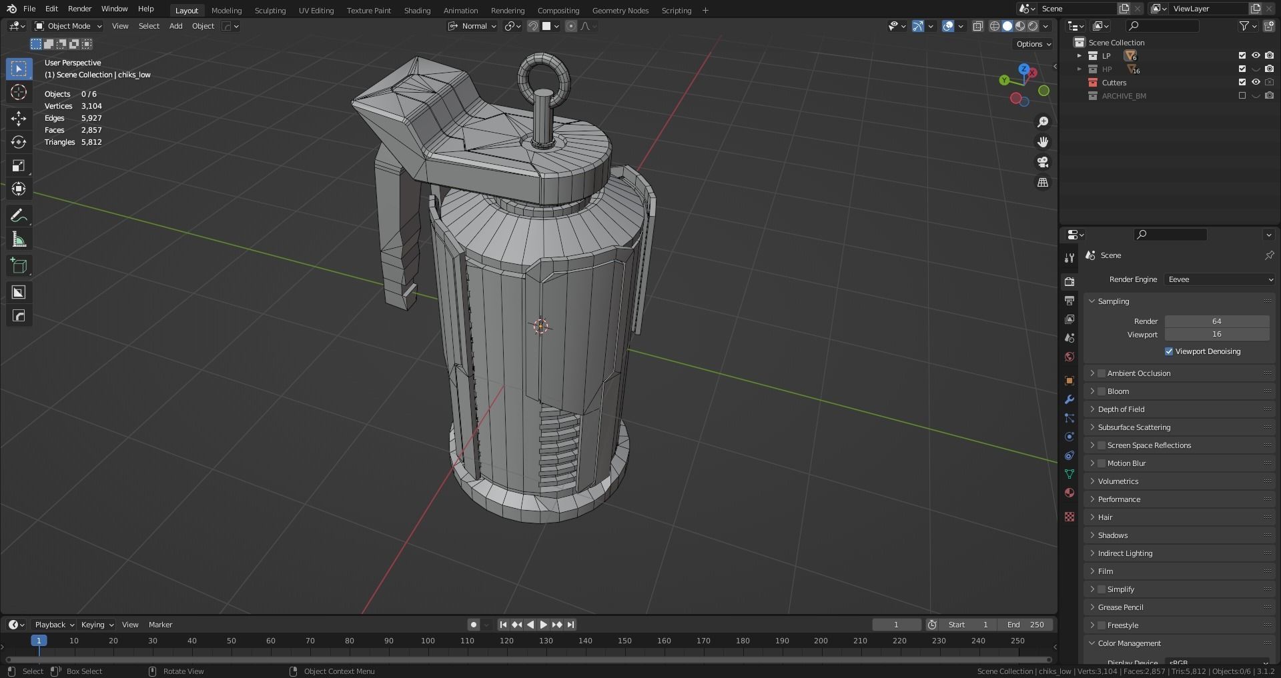
Task: Click End frame 250 field
Action: pyautogui.click(x=1025, y=625)
